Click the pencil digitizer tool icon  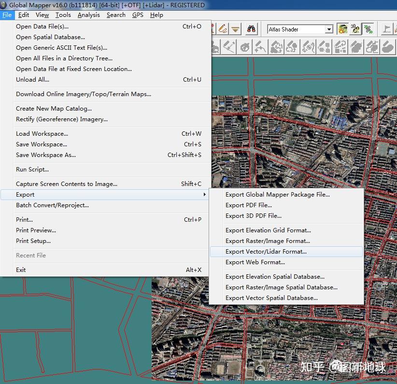point(222,29)
